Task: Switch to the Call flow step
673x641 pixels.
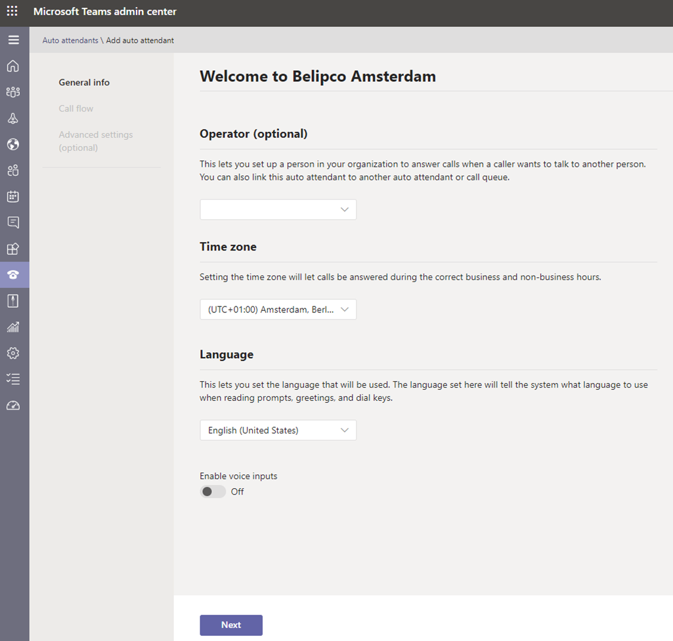Action: coord(76,109)
